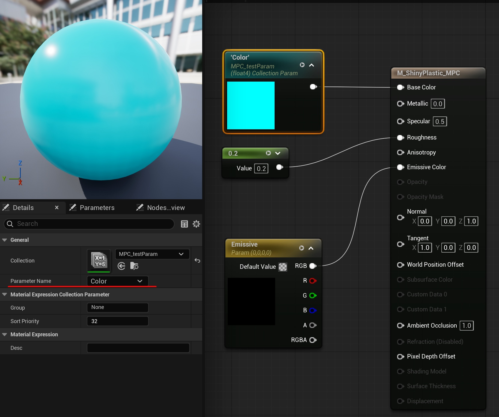
Task: Switch to the Parameters tab
Action: tap(97, 208)
